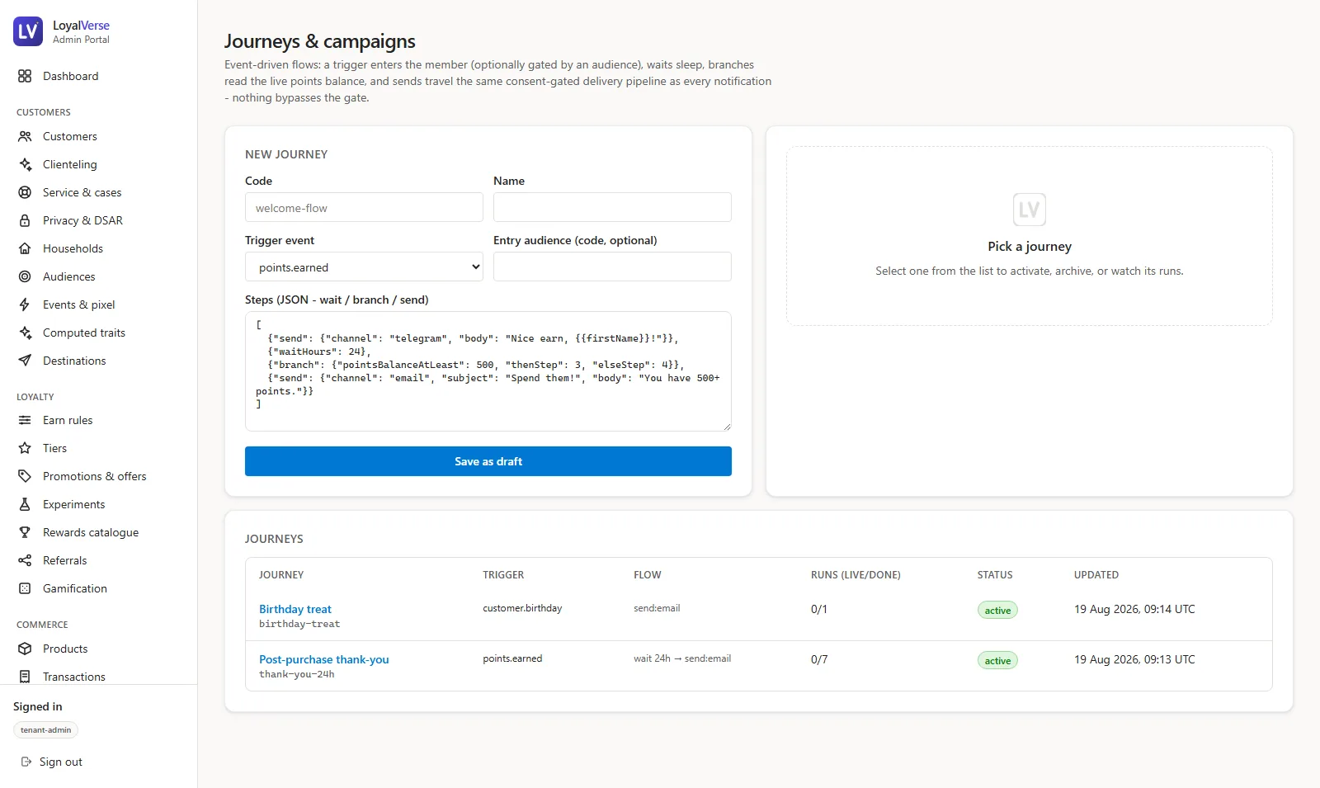Click the FLOW column header

click(648, 575)
